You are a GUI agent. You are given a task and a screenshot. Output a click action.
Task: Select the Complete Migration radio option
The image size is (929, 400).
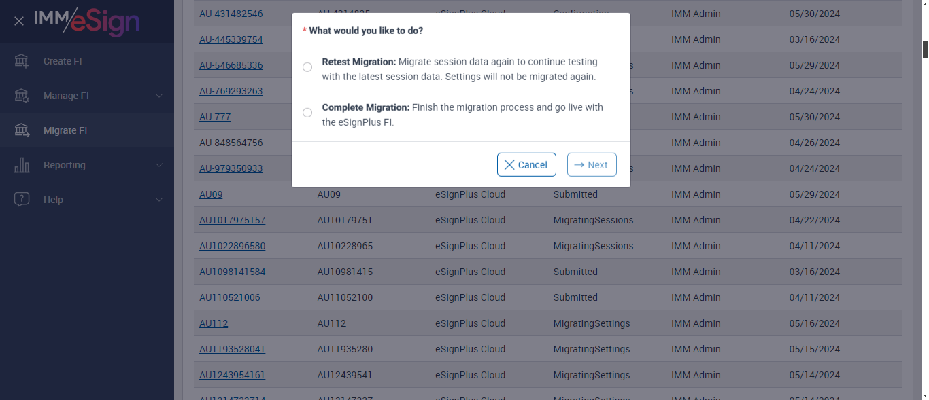[307, 113]
